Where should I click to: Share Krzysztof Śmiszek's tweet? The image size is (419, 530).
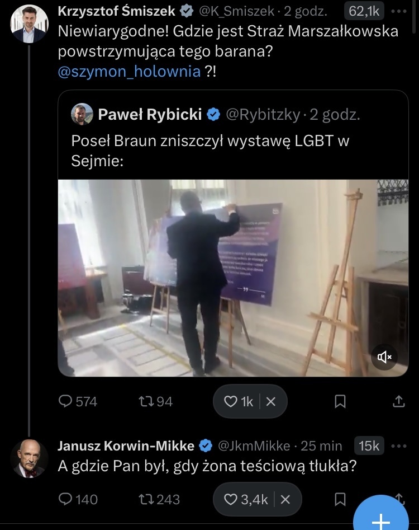(399, 401)
